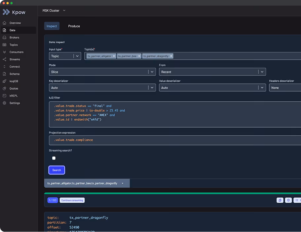Screen dimensions: 301x232
Task: Switch to the Inspect tab
Action: coord(52,26)
